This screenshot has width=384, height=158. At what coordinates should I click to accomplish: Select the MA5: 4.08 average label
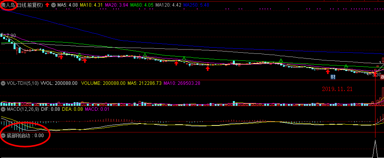pos(67,5)
